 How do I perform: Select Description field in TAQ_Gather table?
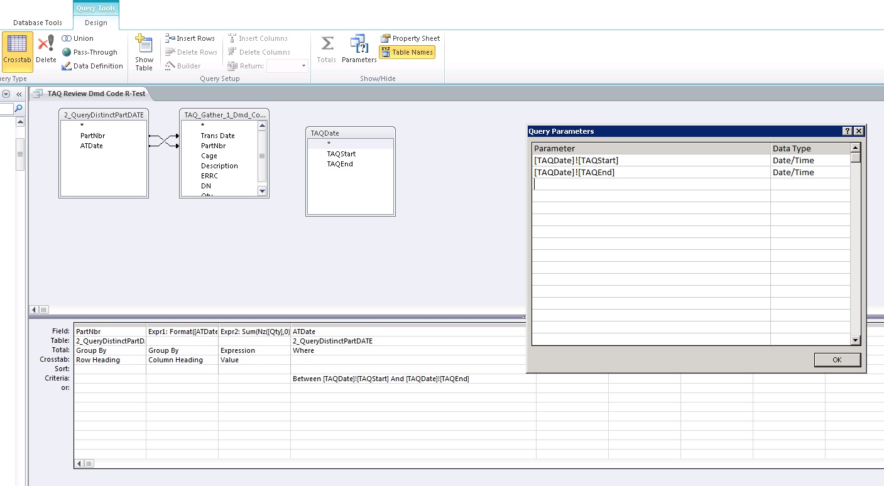click(219, 166)
